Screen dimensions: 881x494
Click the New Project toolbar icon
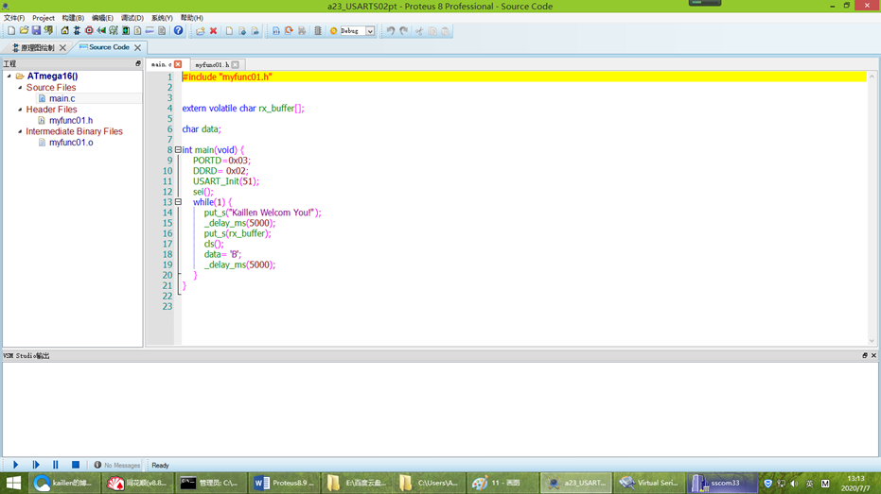11,31
